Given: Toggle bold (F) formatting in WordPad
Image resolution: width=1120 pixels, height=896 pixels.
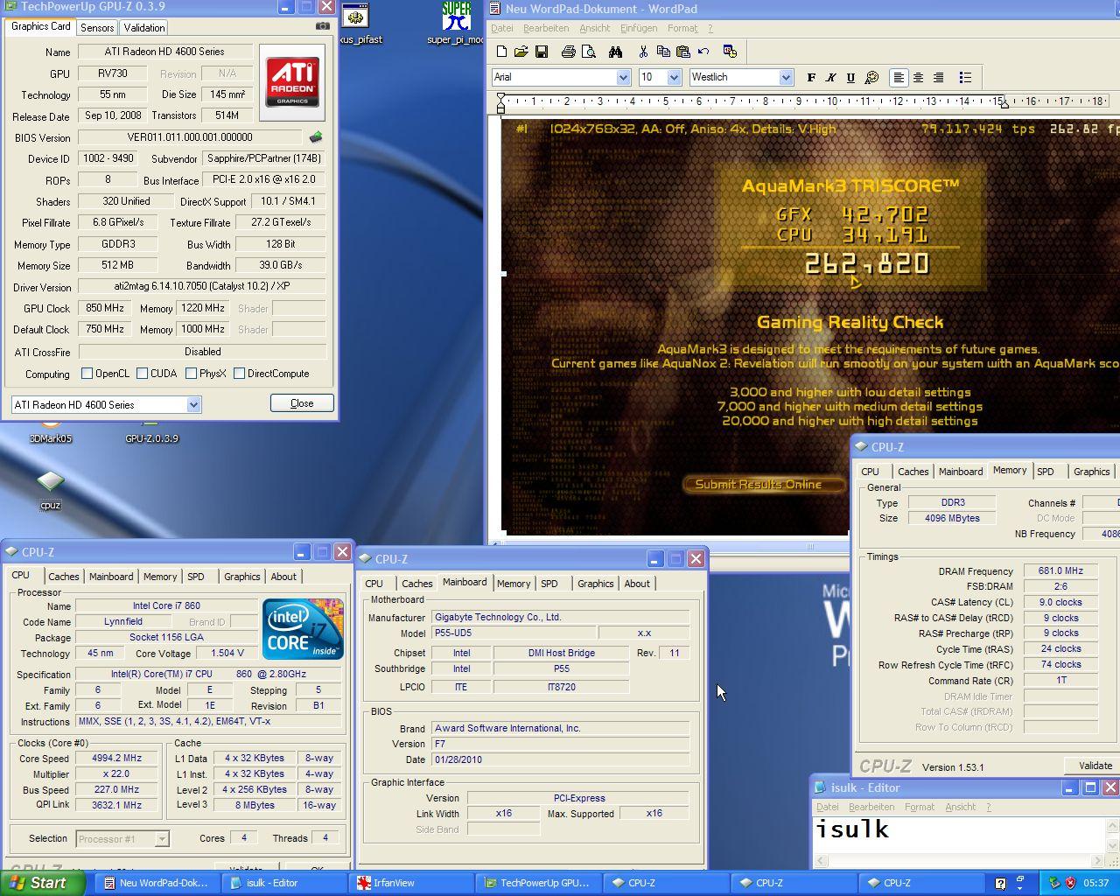Looking at the screenshot, I should click(811, 77).
